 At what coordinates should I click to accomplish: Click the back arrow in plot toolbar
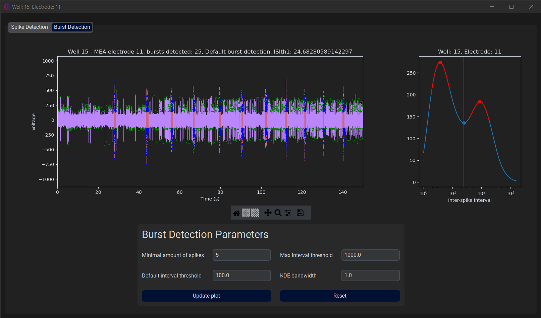(x=246, y=213)
